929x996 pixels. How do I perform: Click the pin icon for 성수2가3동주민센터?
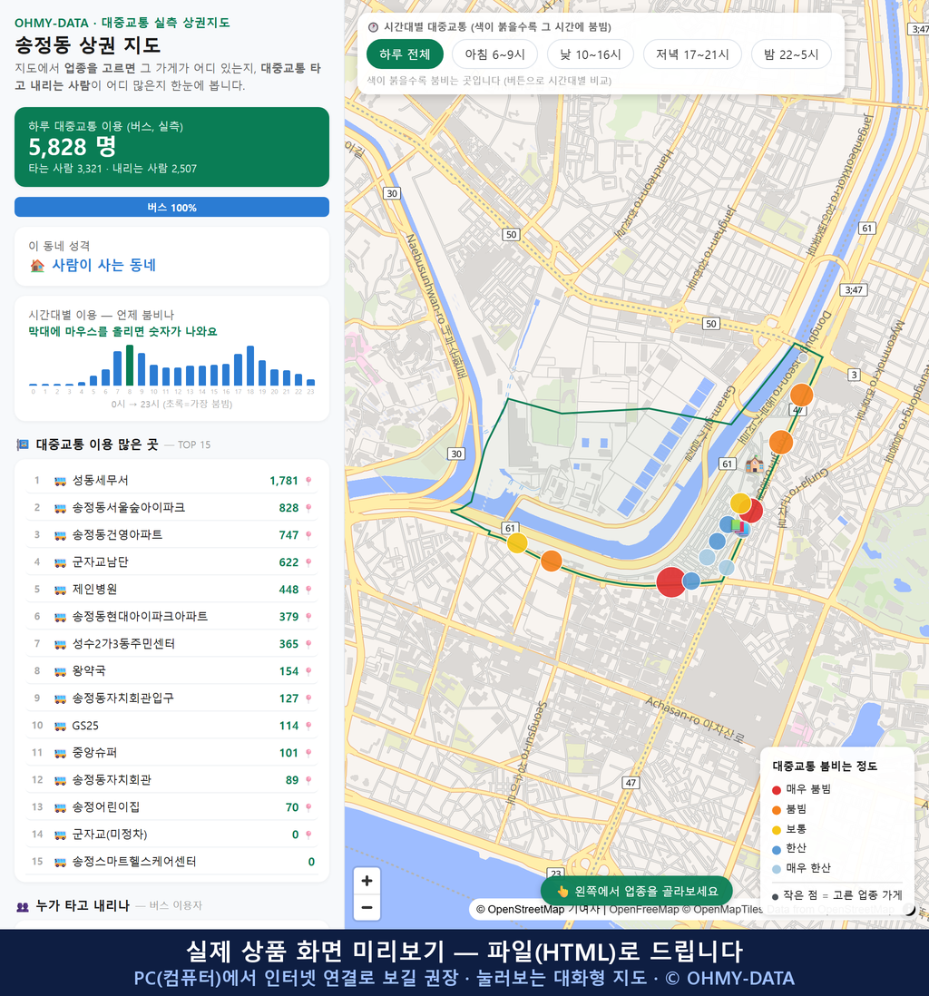click(308, 644)
